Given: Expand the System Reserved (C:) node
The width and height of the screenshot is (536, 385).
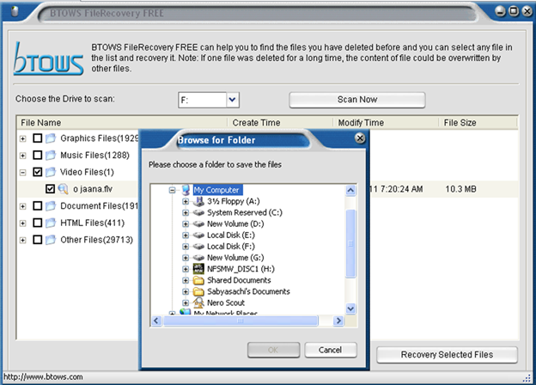Looking at the screenshot, I should pyautogui.click(x=186, y=212).
